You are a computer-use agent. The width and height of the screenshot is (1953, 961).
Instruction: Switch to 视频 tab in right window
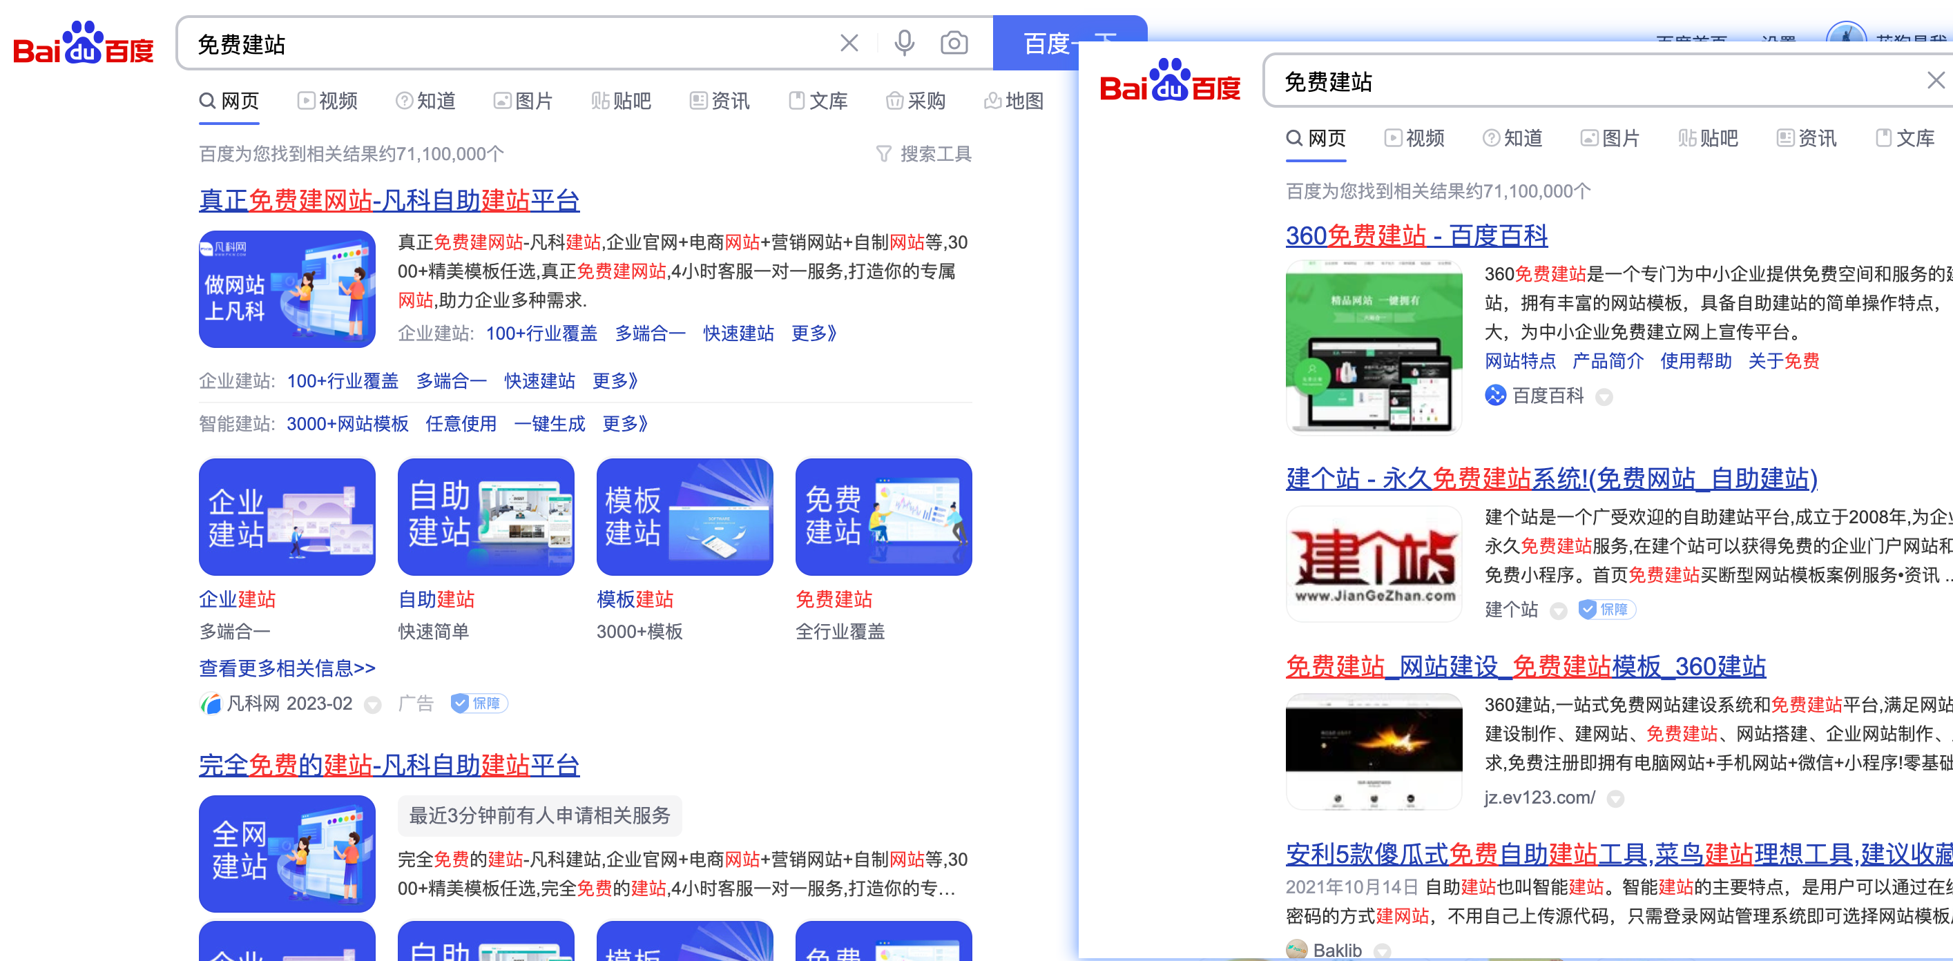pos(1415,139)
